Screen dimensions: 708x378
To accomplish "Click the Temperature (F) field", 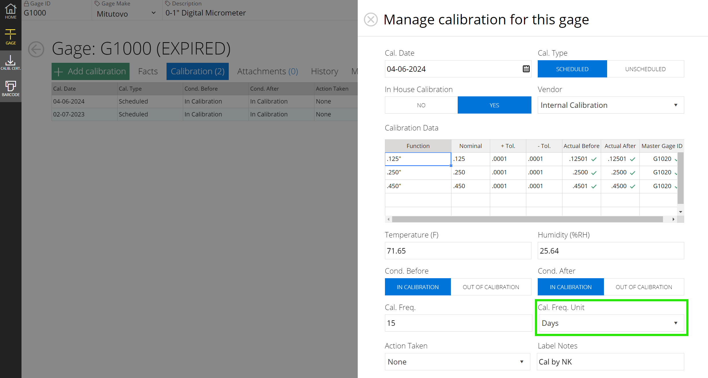I will (x=458, y=251).
